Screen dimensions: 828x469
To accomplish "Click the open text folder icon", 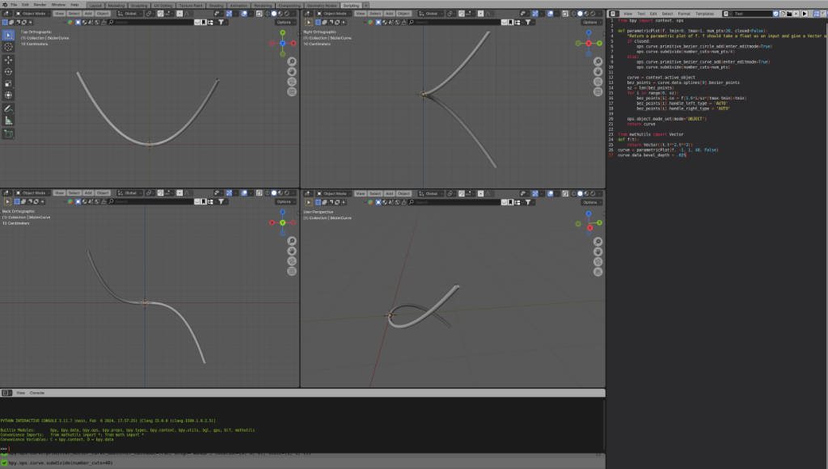I will tap(789, 14).
